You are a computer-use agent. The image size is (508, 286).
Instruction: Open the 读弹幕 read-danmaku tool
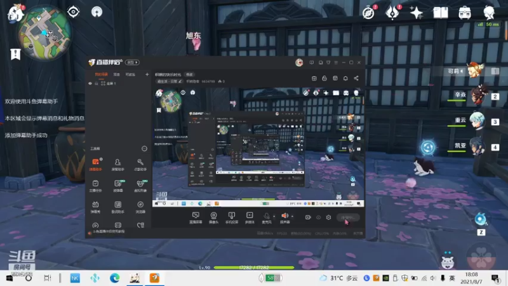pyautogui.click(x=117, y=186)
